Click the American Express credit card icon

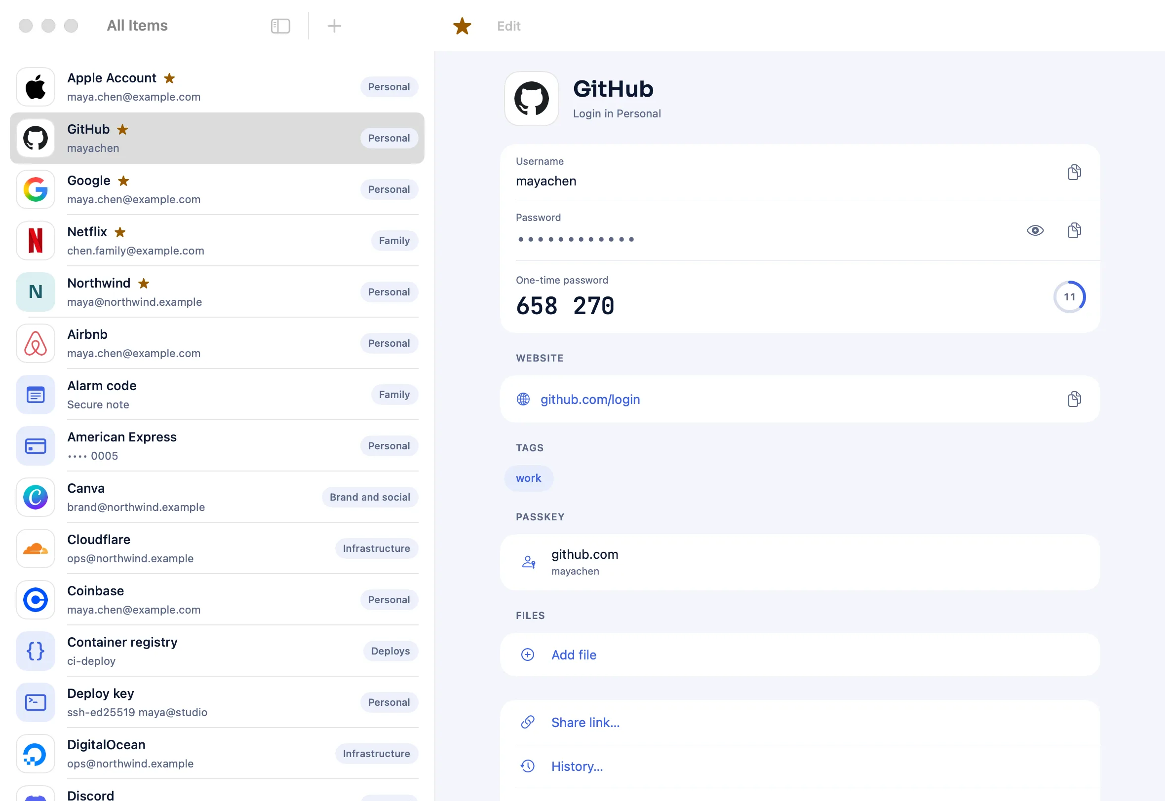point(35,446)
